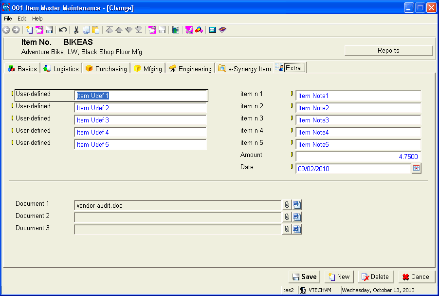This screenshot has height=296, width=439.
Task: Click the scissors Cut icon
Action: point(76,29)
